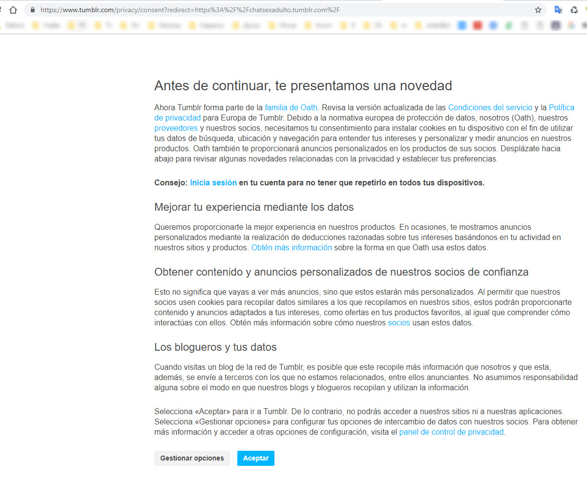Screen dimensions: 587x481
Task: Open the dark purple bookmark icon
Action: [x=555, y=26]
